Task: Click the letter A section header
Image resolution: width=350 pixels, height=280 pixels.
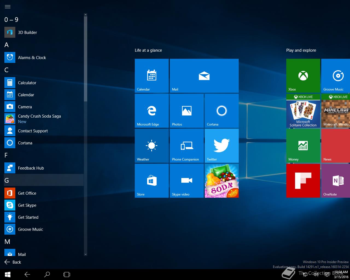Action: [x=44, y=45]
